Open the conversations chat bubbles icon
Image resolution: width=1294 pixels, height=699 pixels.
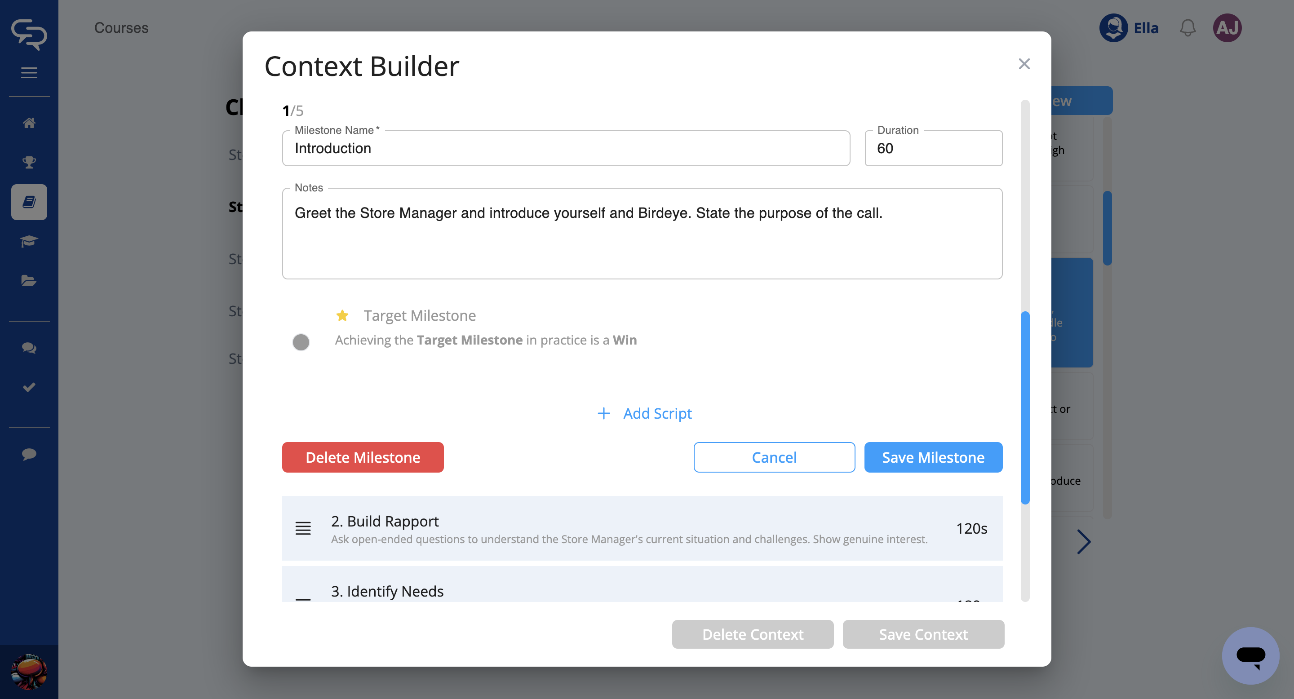29,348
